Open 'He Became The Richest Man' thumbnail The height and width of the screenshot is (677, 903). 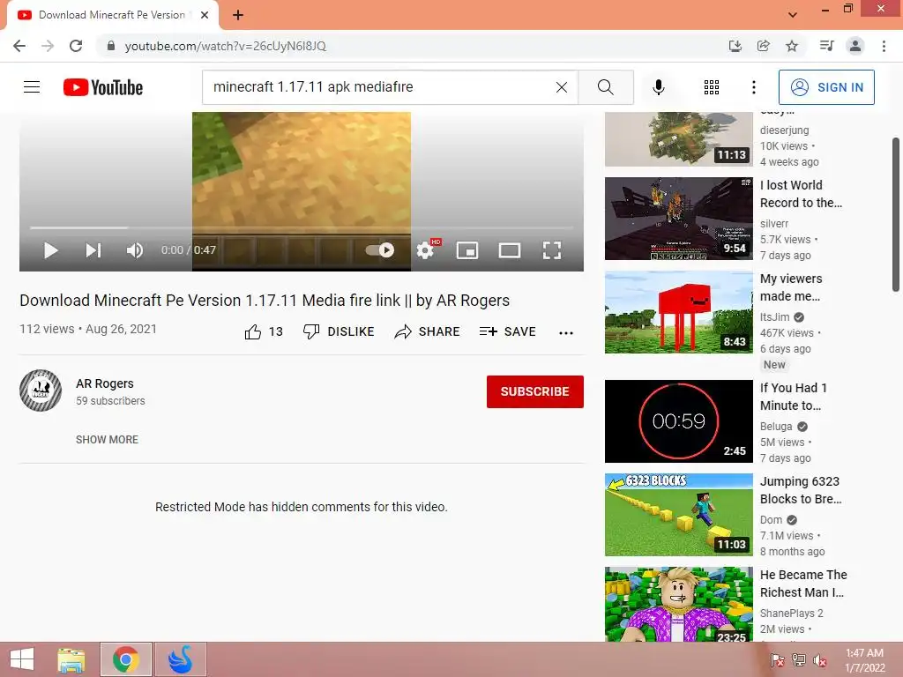[678, 604]
